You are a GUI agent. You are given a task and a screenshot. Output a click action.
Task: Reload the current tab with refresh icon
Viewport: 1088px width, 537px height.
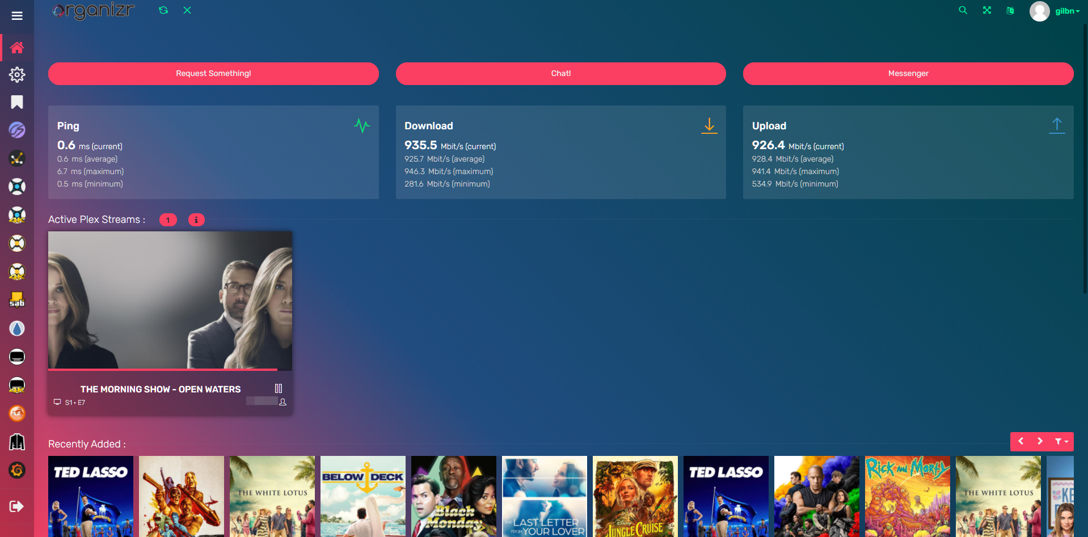[163, 10]
